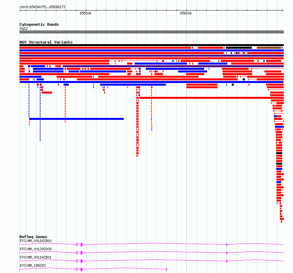Click the short black bar beside the brown variant

(x=239, y=48)
